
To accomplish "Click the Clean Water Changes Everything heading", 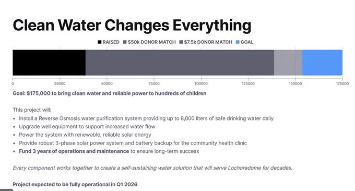I will coord(132,26).
